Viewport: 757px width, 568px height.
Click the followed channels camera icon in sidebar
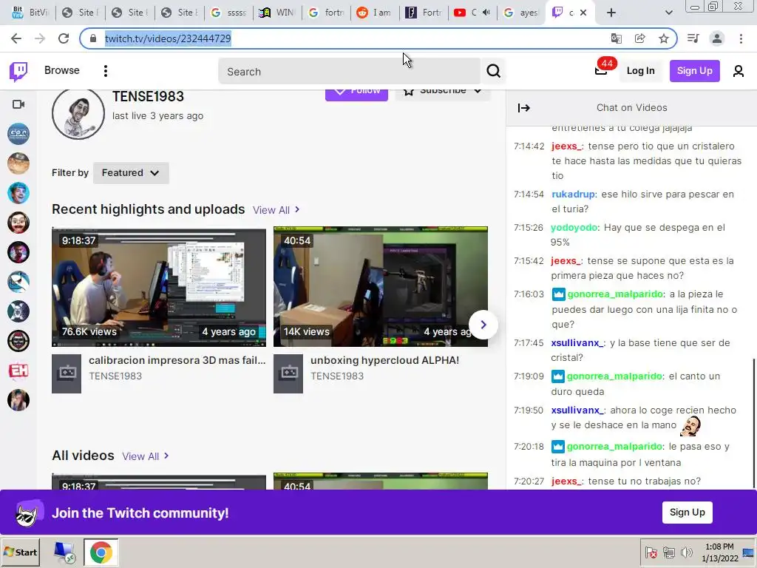tap(18, 104)
